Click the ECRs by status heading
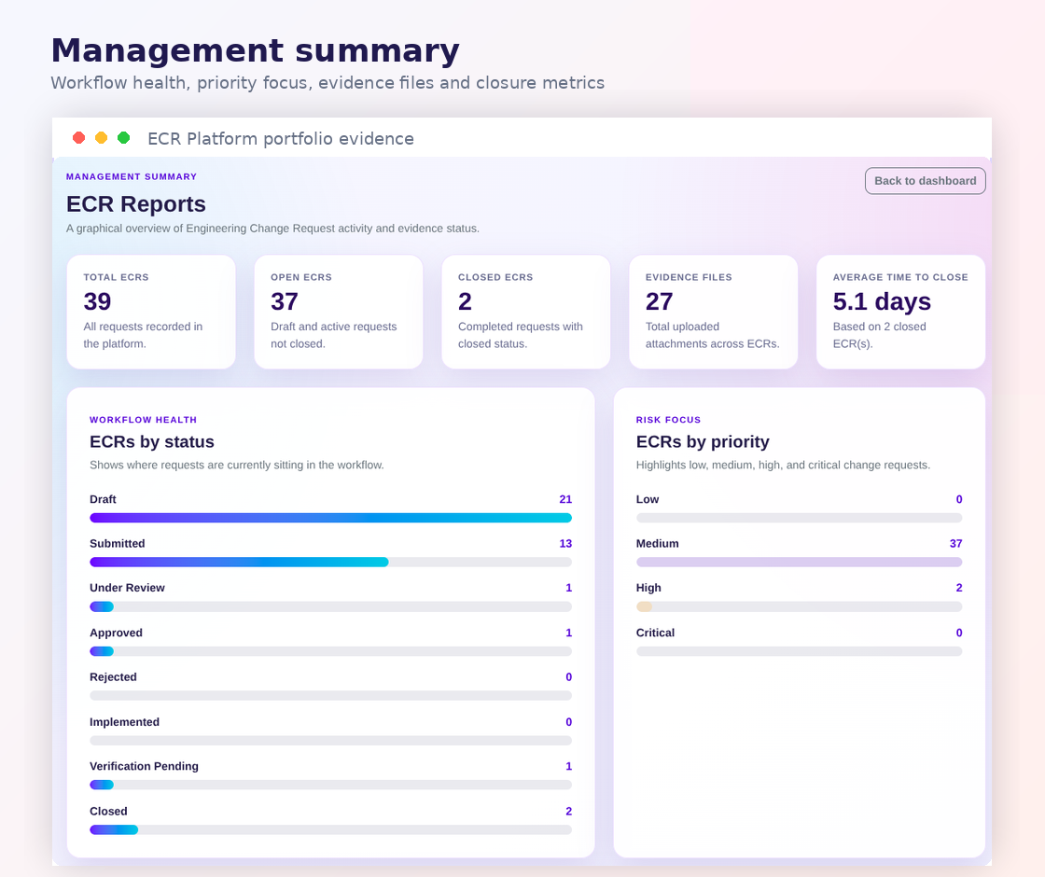 tap(152, 442)
